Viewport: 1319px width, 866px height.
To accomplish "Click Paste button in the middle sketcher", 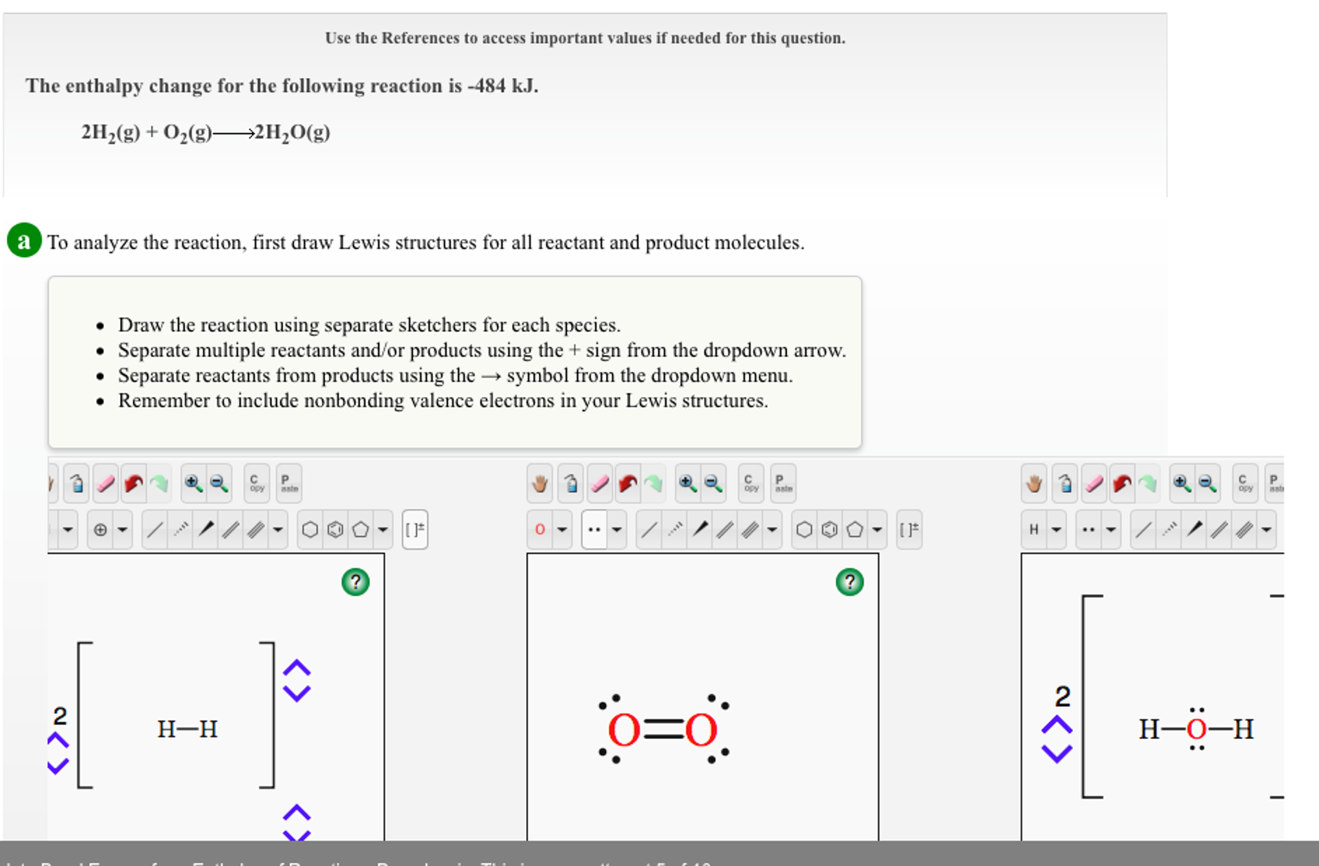I will (x=783, y=483).
